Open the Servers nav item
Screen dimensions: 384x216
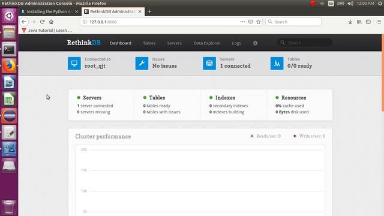pyautogui.click(x=174, y=43)
